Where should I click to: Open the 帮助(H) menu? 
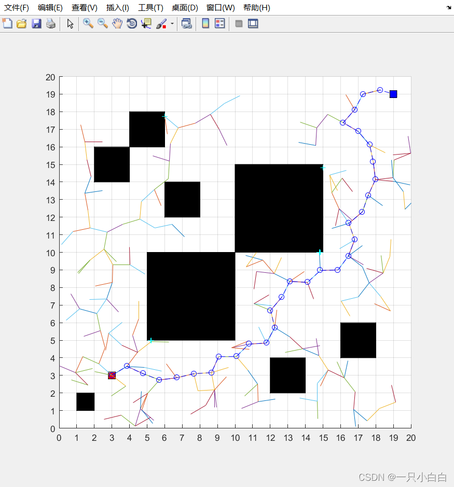[255, 8]
